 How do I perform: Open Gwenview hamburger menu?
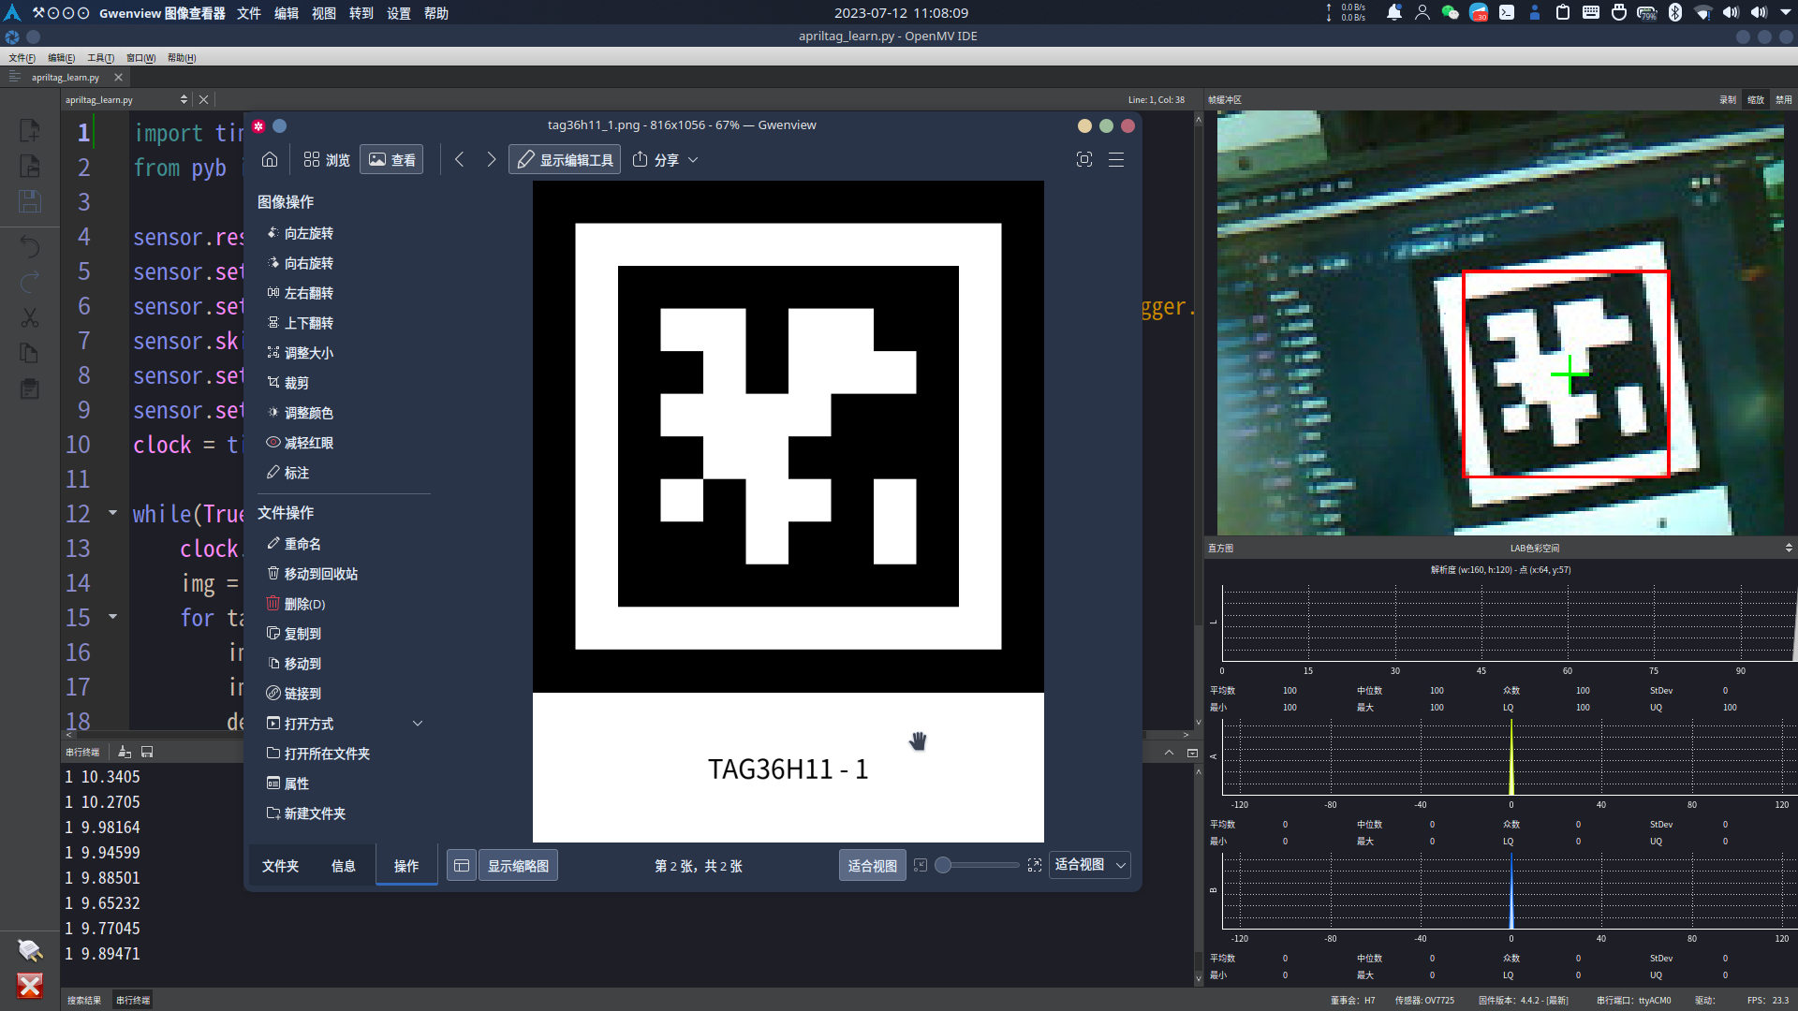click(1116, 159)
